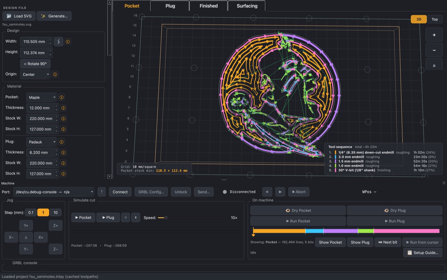447x280 pixels.
Task: Resume the machine job with play icon
Action: (280, 192)
